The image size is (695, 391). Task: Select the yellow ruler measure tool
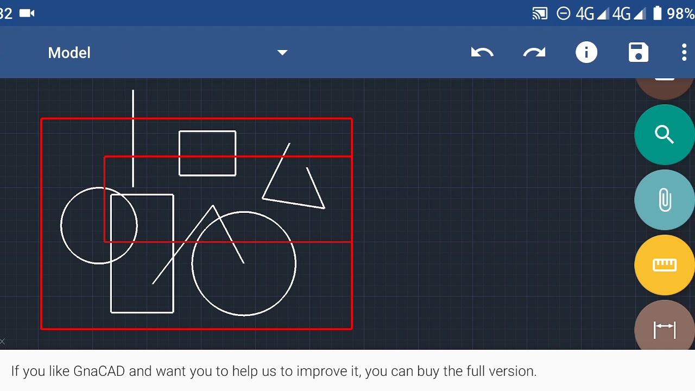pos(665,265)
